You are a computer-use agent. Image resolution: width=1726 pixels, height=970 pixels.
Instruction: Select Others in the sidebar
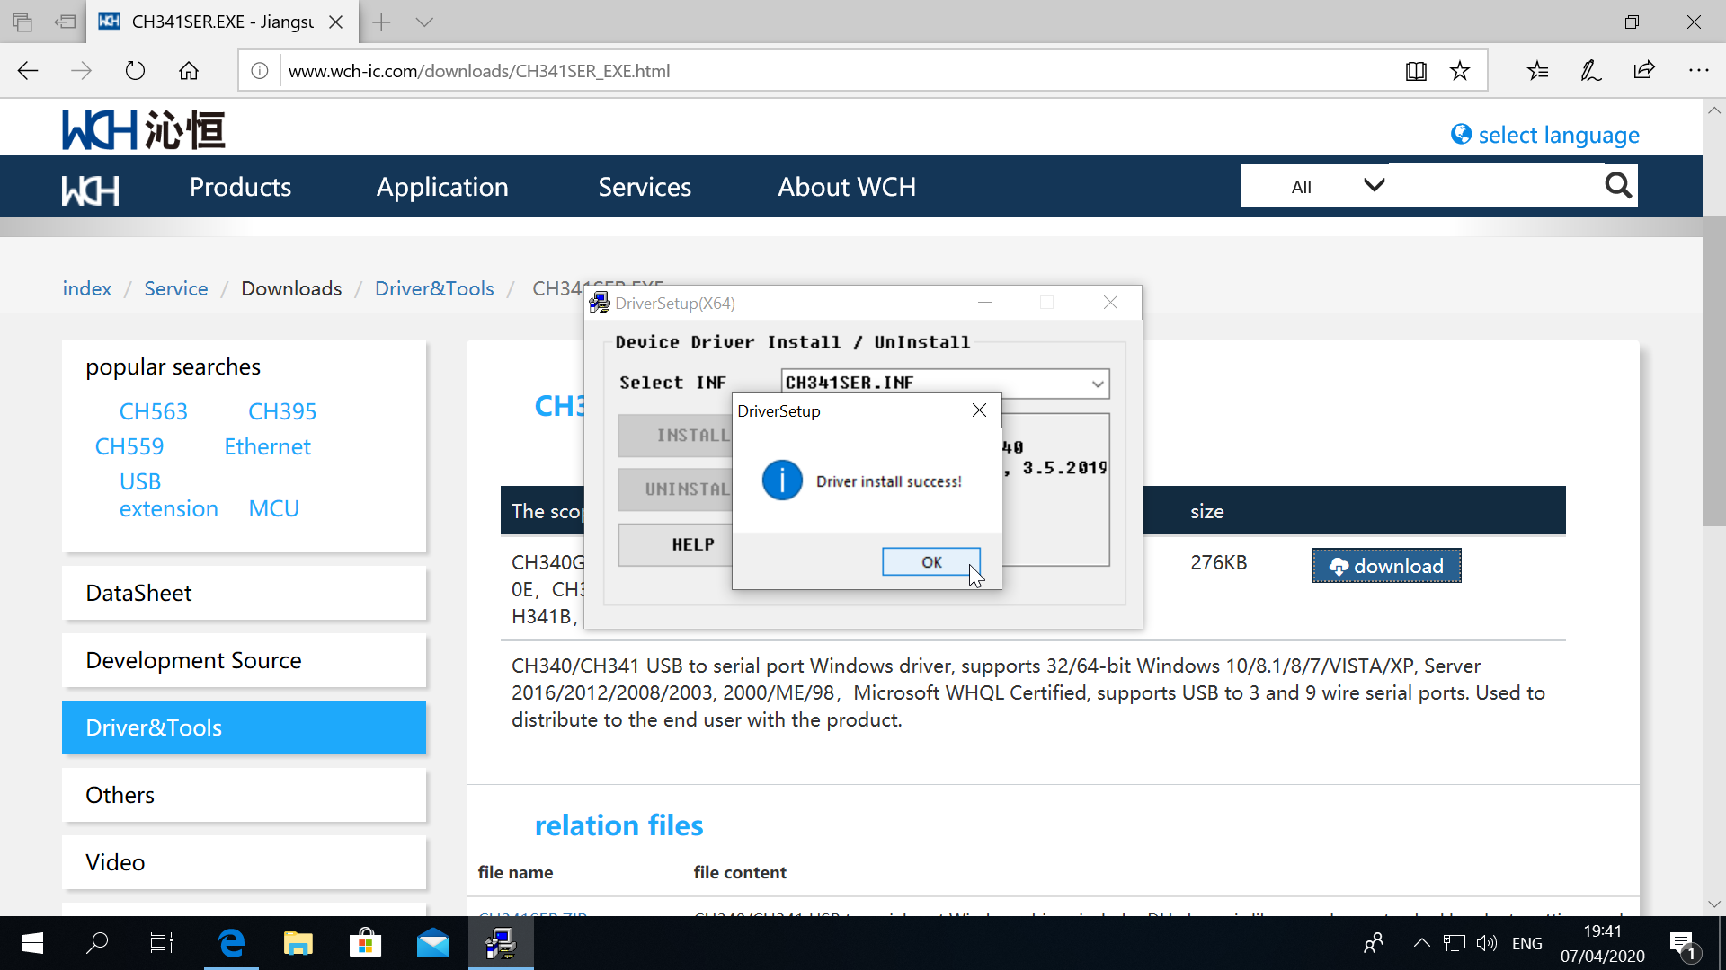(x=244, y=795)
